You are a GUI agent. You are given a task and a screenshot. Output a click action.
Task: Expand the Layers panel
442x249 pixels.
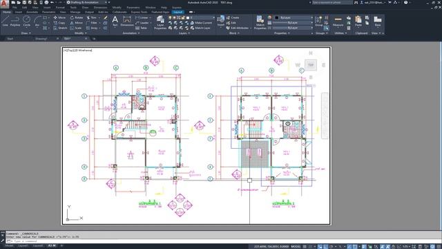point(184,33)
